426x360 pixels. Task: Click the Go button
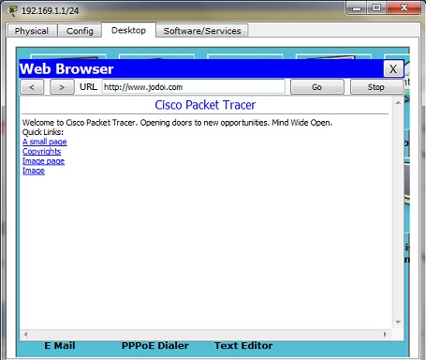tap(317, 87)
